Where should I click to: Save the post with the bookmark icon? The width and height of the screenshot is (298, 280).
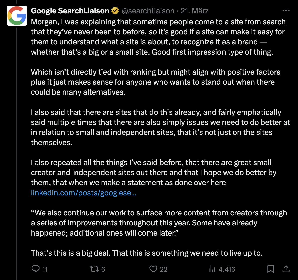coord(271,269)
